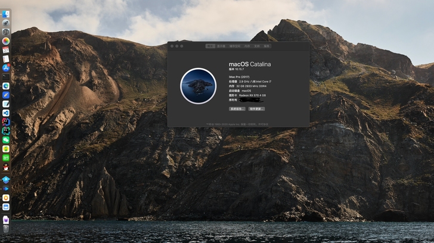The width and height of the screenshot is (434, 243).
Task: Switch to the 显示器 (Displays) tab
Action: [221, 46]
